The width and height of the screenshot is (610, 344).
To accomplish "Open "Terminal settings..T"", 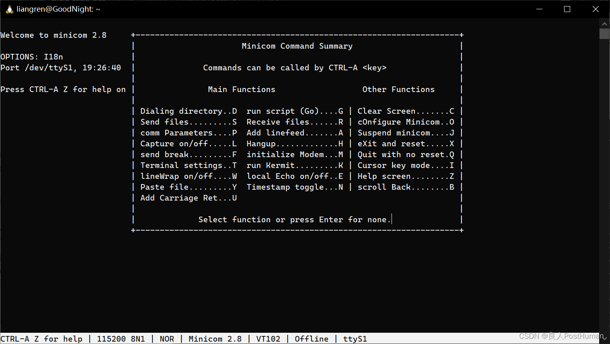I will pyautogui.click(x=188, y=165).
